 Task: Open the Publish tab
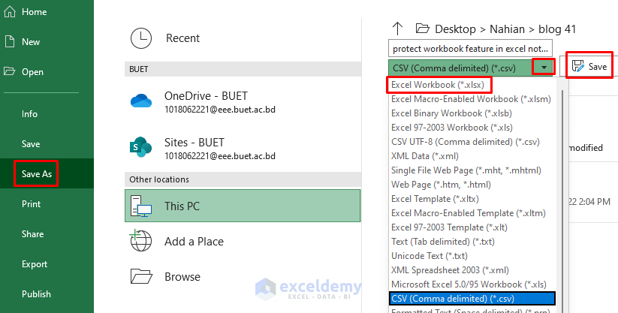36,294
